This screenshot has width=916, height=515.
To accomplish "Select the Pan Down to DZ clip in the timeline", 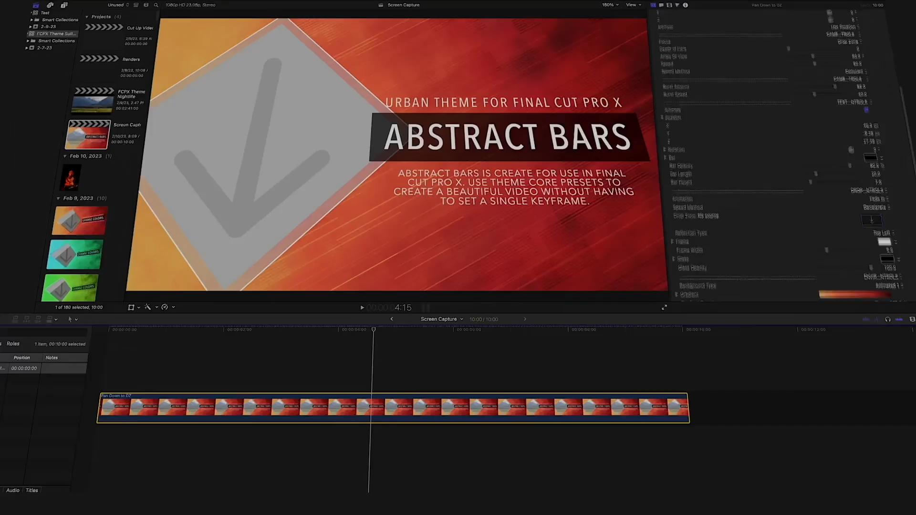I will pyautogui.click(x=394, y=408).
